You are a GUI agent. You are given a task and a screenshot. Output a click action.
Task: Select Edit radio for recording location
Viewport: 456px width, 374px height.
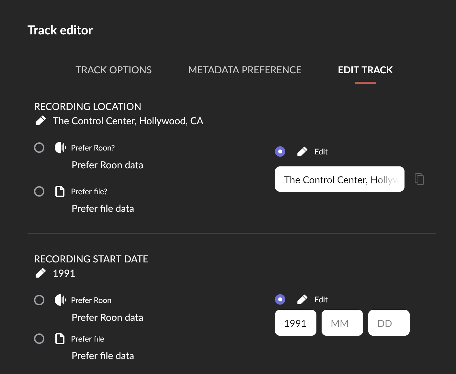(x=280, y=151)
